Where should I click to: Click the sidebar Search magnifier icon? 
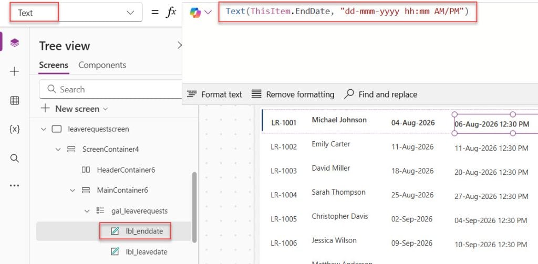[14, 158]
